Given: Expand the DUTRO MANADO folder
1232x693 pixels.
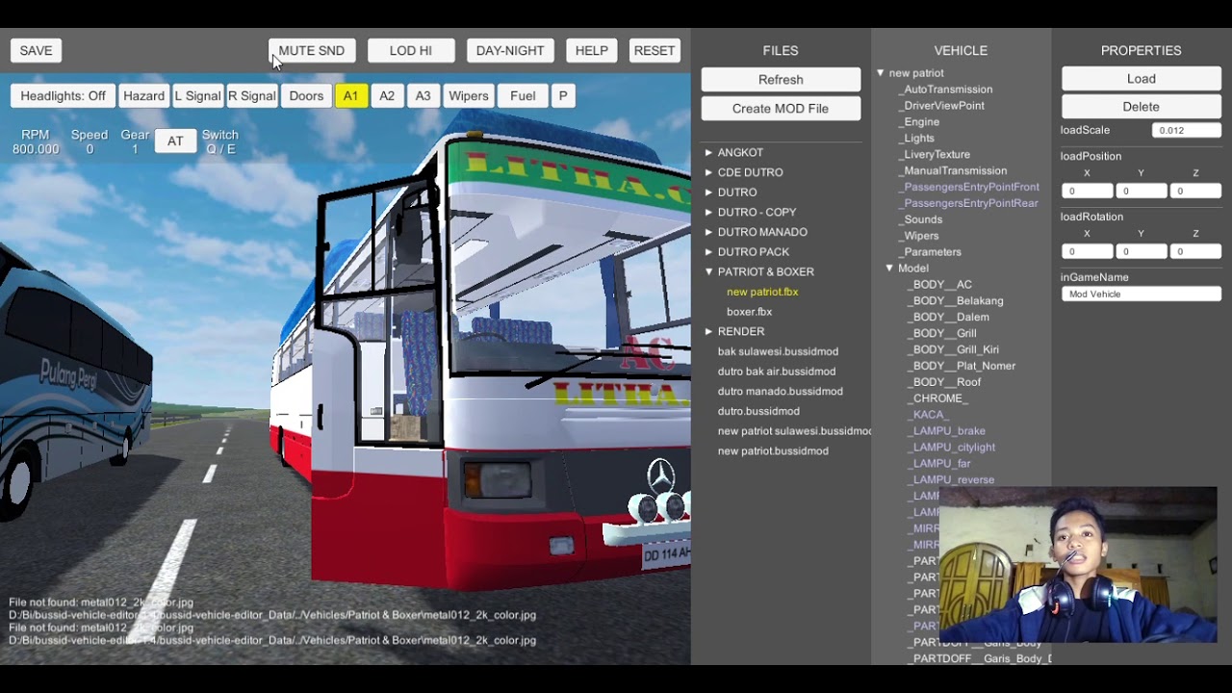Looking at the screenshot, I should pos(708,232).
